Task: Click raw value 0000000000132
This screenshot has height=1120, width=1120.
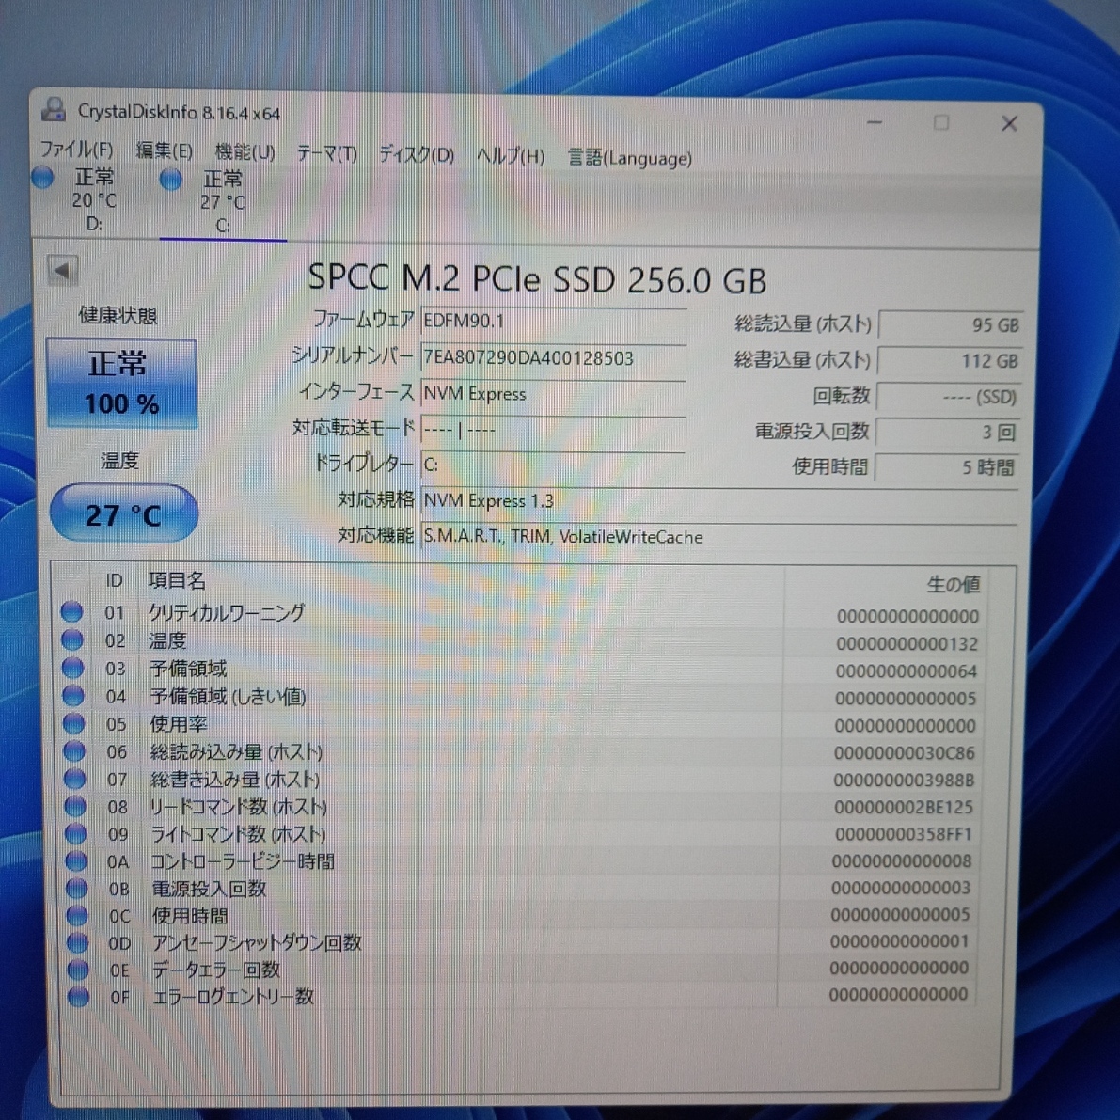Action: tap(907, 643)
